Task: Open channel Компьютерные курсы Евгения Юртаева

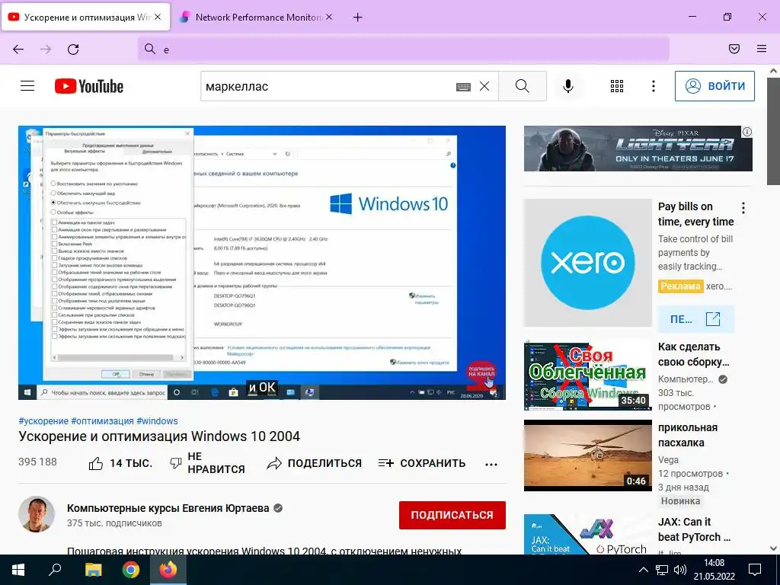Action: coord(168,508)
